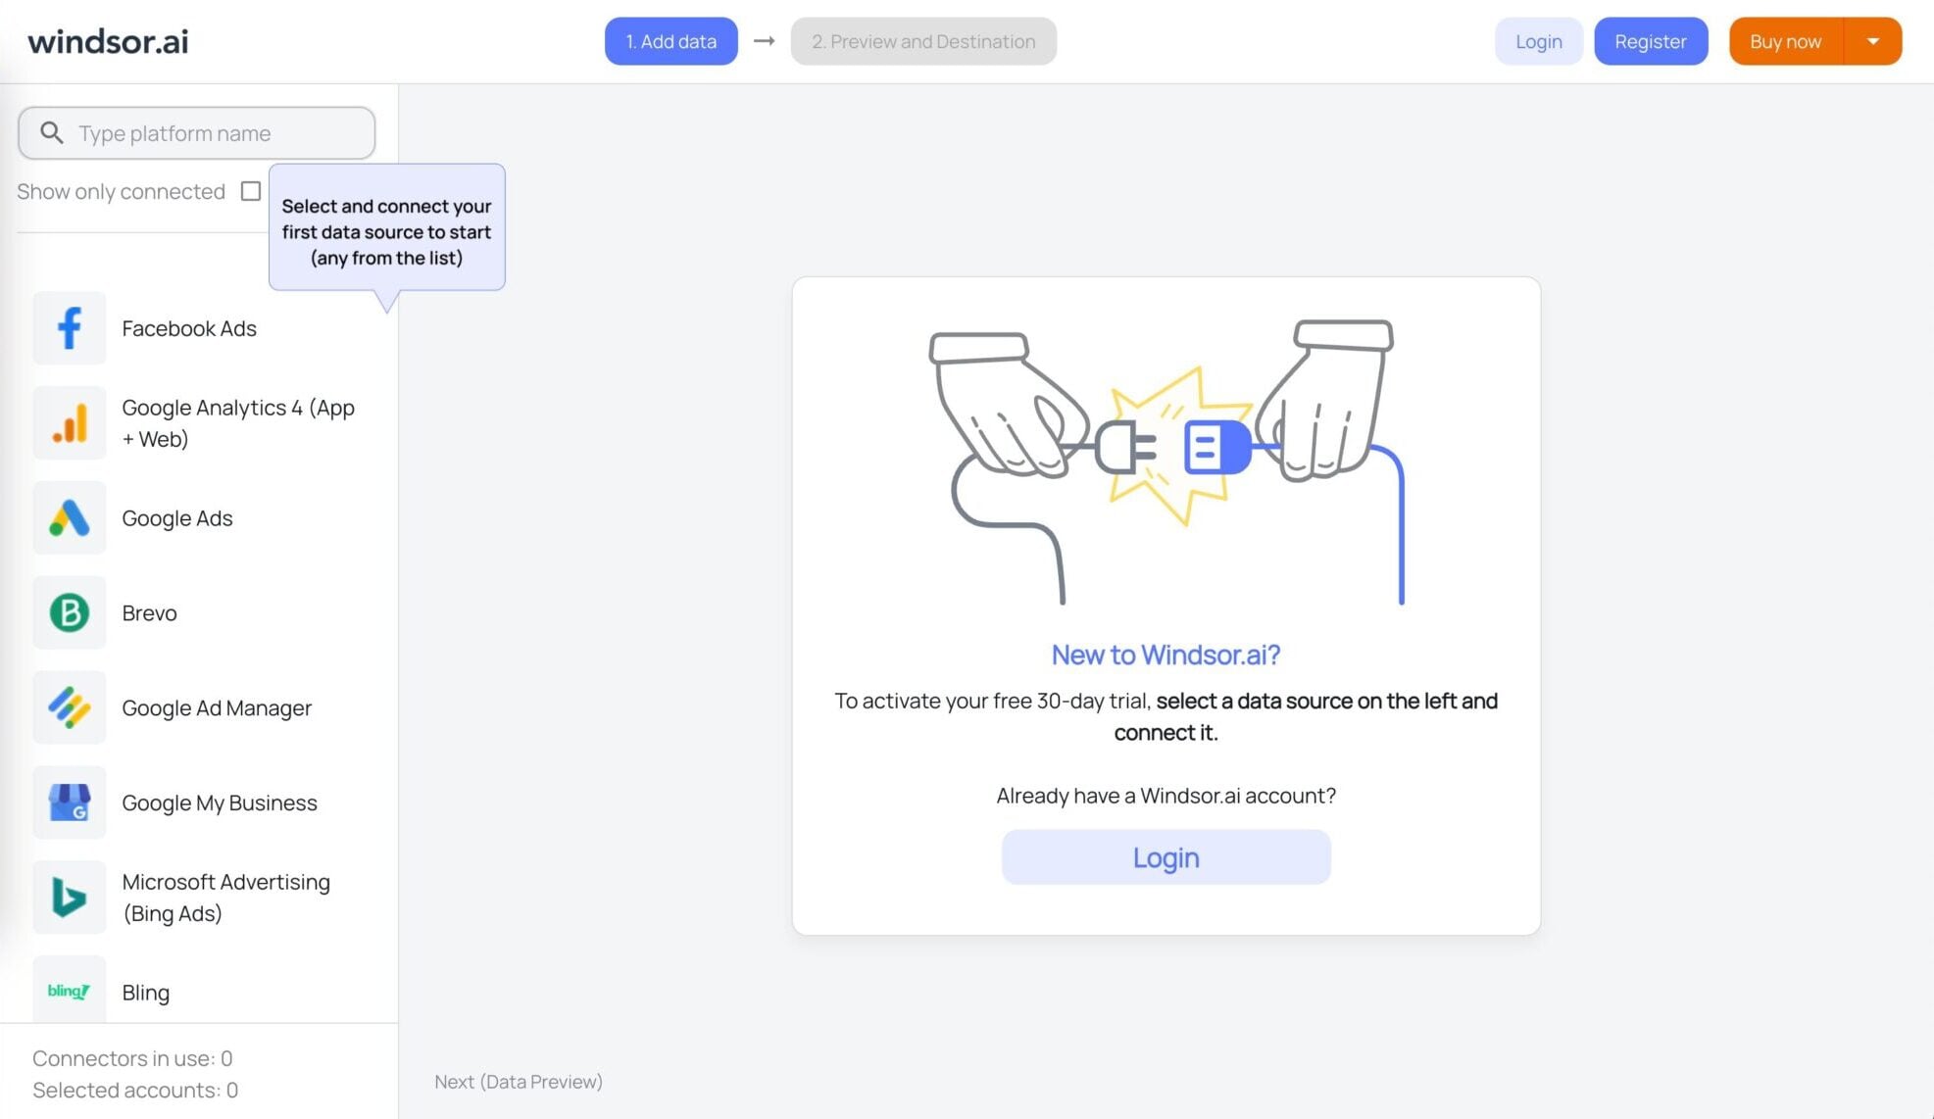Viewport: 1934px width, 1119px height.
Task: Click the Login button in header
Action: point(1539,41)
